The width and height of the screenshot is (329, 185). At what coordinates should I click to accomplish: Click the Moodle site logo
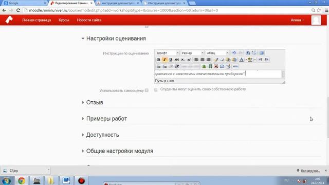click(x=9, y=20)
